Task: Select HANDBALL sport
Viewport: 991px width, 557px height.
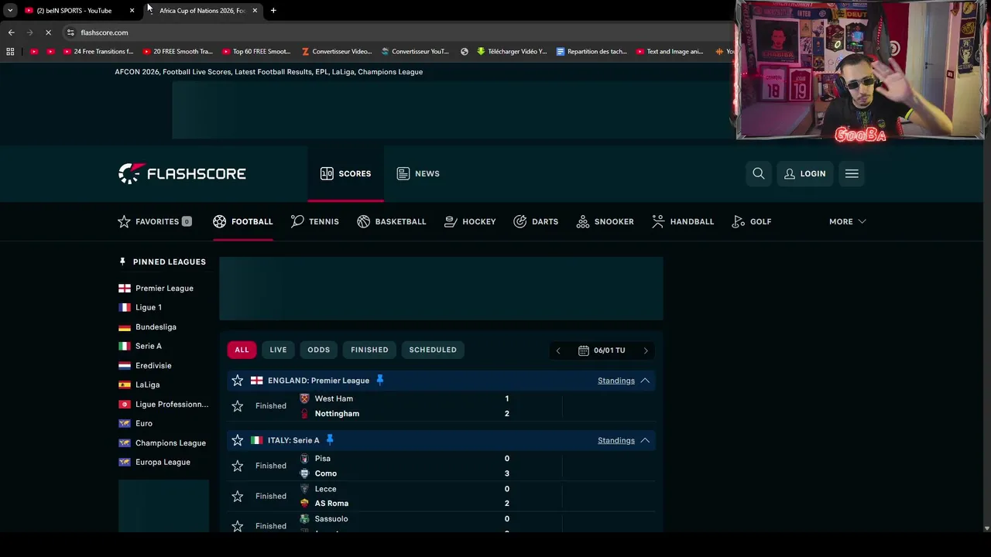Action: pos(683,221)
